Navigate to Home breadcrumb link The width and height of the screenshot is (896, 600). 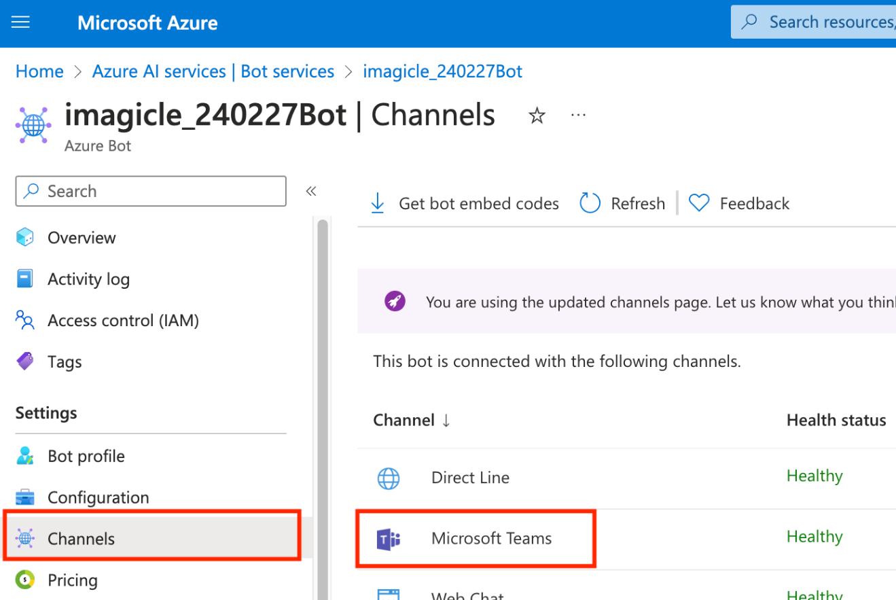pyautogui.click(x=39, y=71)
